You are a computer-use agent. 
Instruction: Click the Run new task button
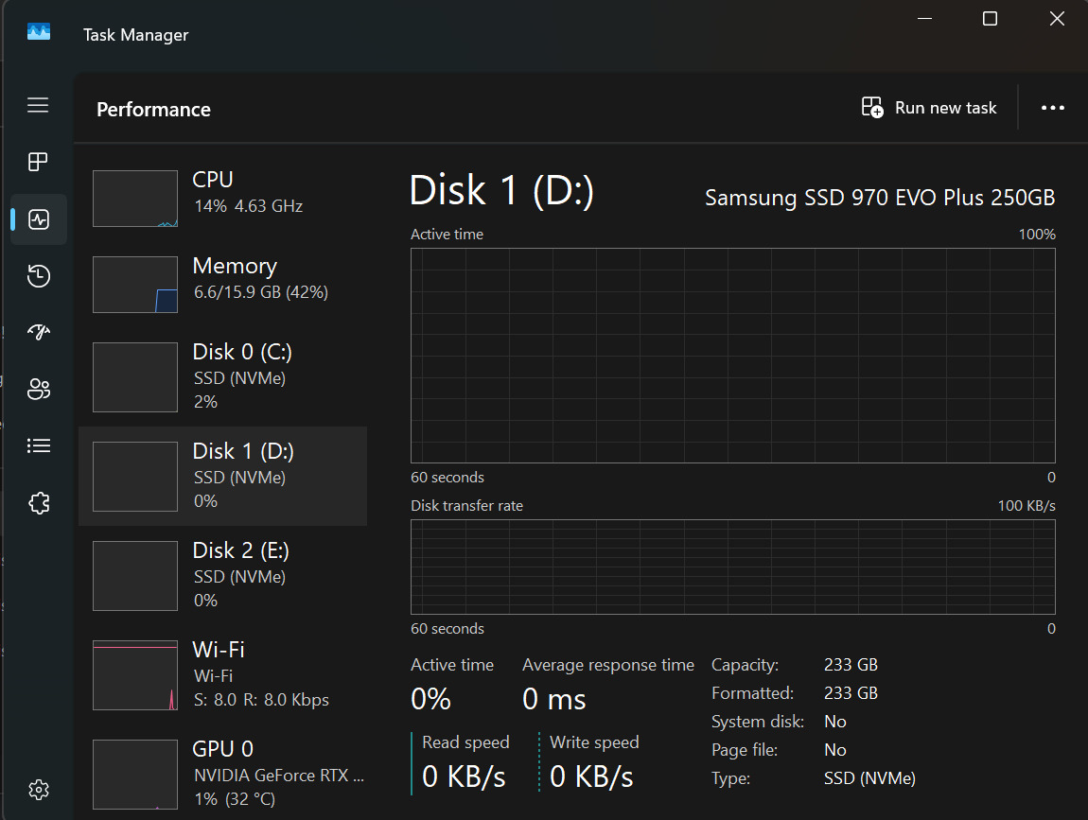(x=929, y=108)
